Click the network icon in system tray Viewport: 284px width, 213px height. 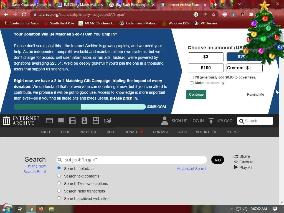pos(238,209)
